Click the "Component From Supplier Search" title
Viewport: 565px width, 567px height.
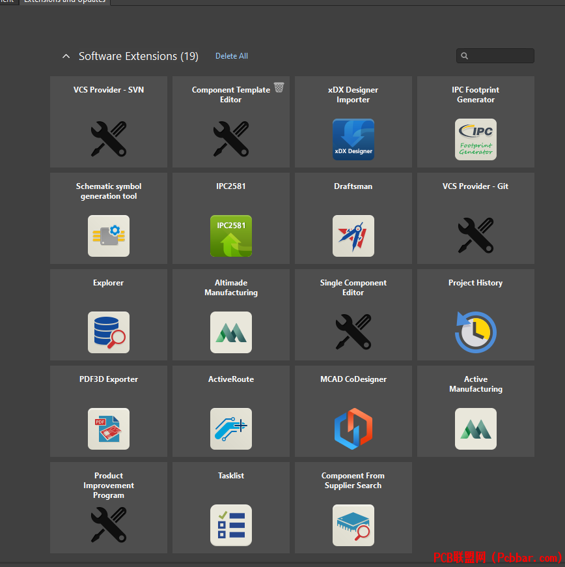pos(353,481)
